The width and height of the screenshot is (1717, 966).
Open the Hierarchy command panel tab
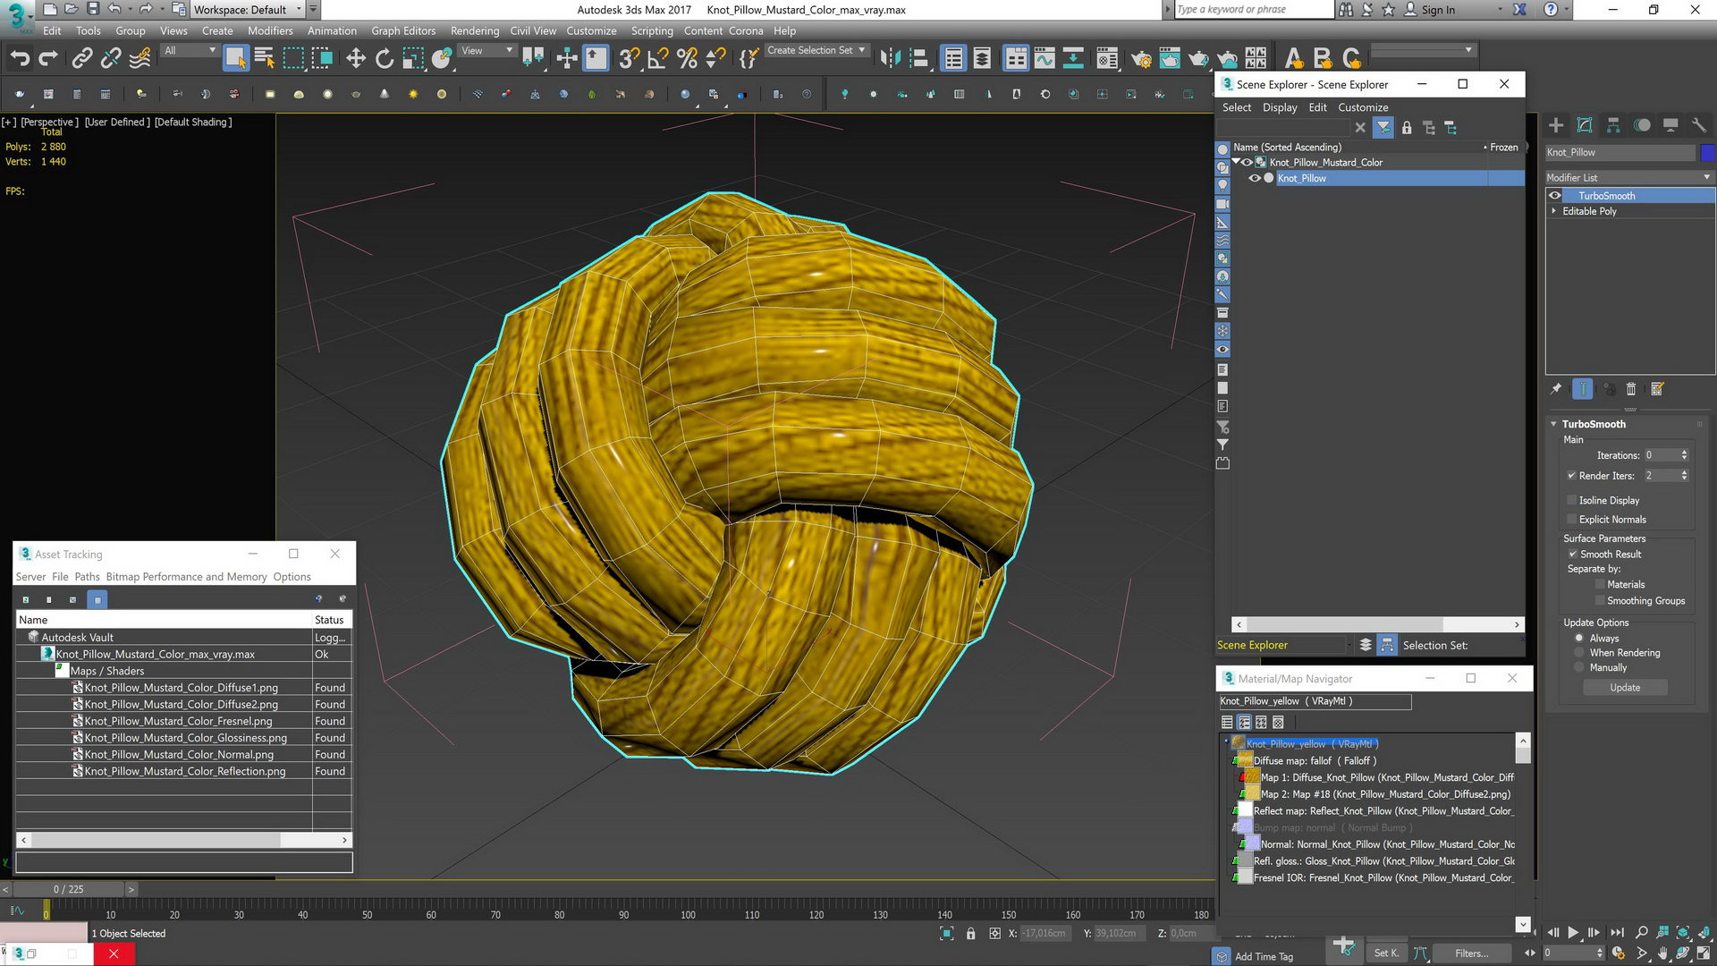point(1613,125)
